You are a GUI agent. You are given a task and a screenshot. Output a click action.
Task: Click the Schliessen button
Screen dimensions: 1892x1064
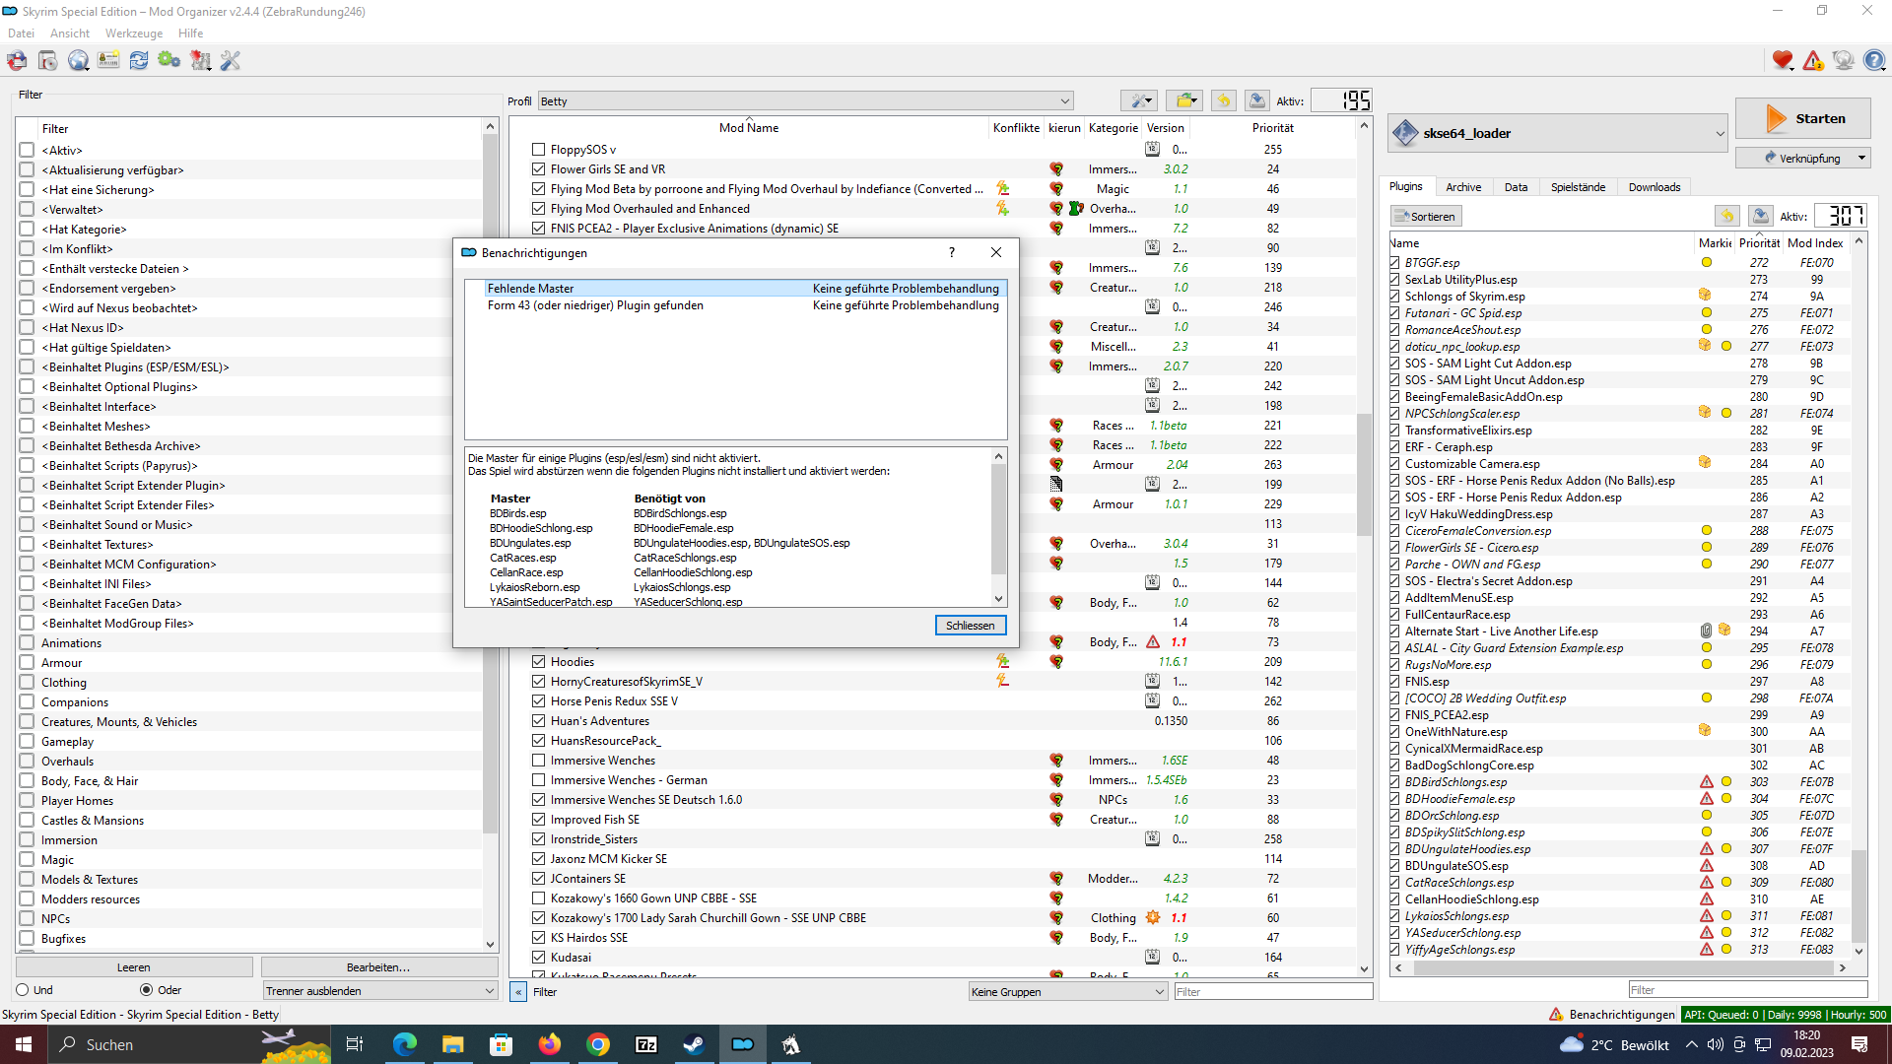971,626
